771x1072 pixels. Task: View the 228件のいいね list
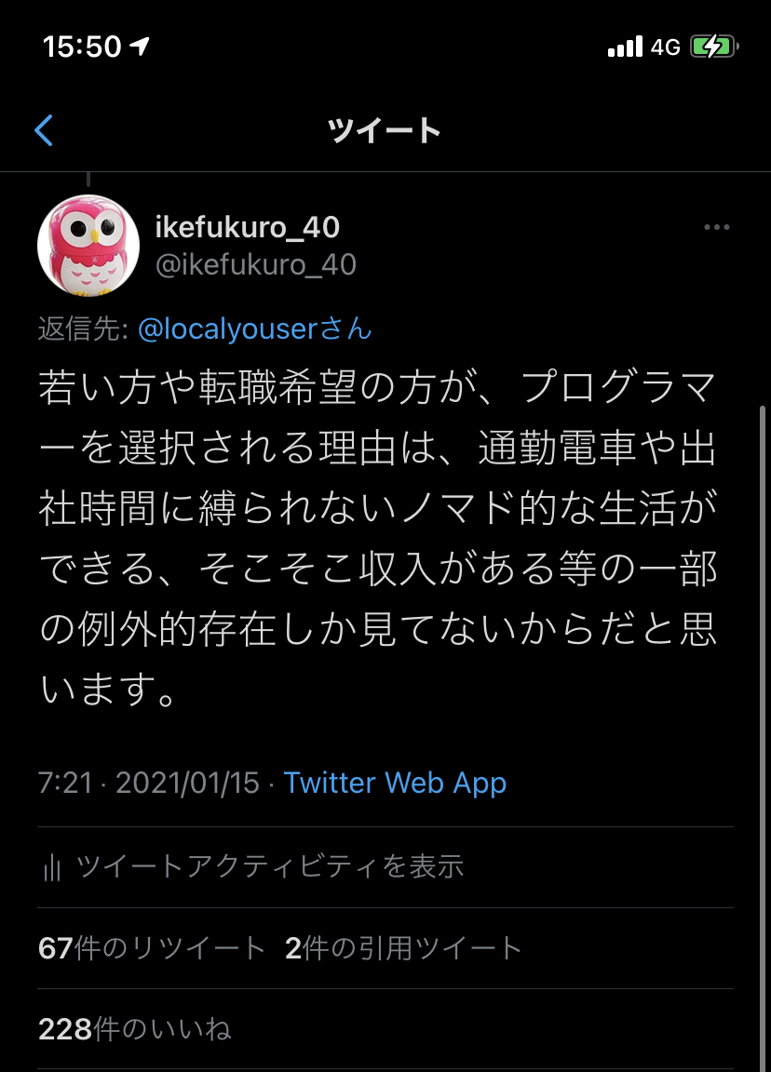click(x=135, y=1029)
